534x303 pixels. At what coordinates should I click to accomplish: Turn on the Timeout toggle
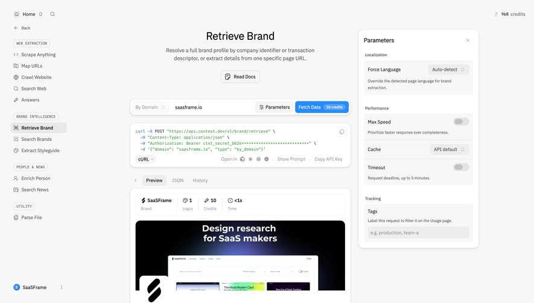[x=461, y=167]
